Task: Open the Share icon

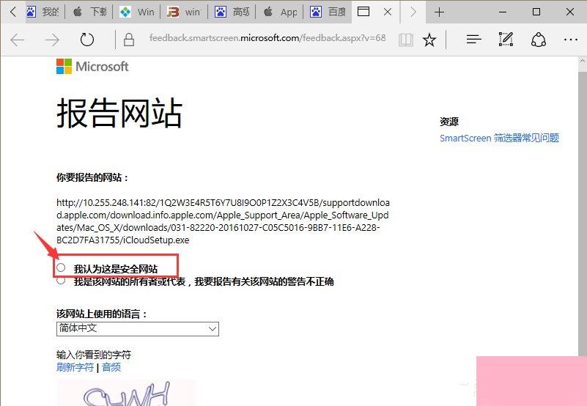Action: pyautogui.click(x=539, y=40)
